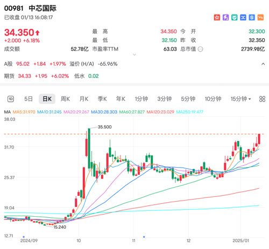The height and width of the screenshot is (249, 269).
Task: Click the MA250:19.477 legend entry
Action: [190, 112]
